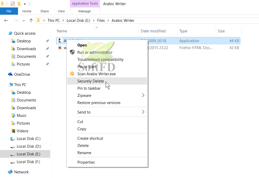Click Local Disk (E:) in address bar
The image size is (259, 178).
78,21
